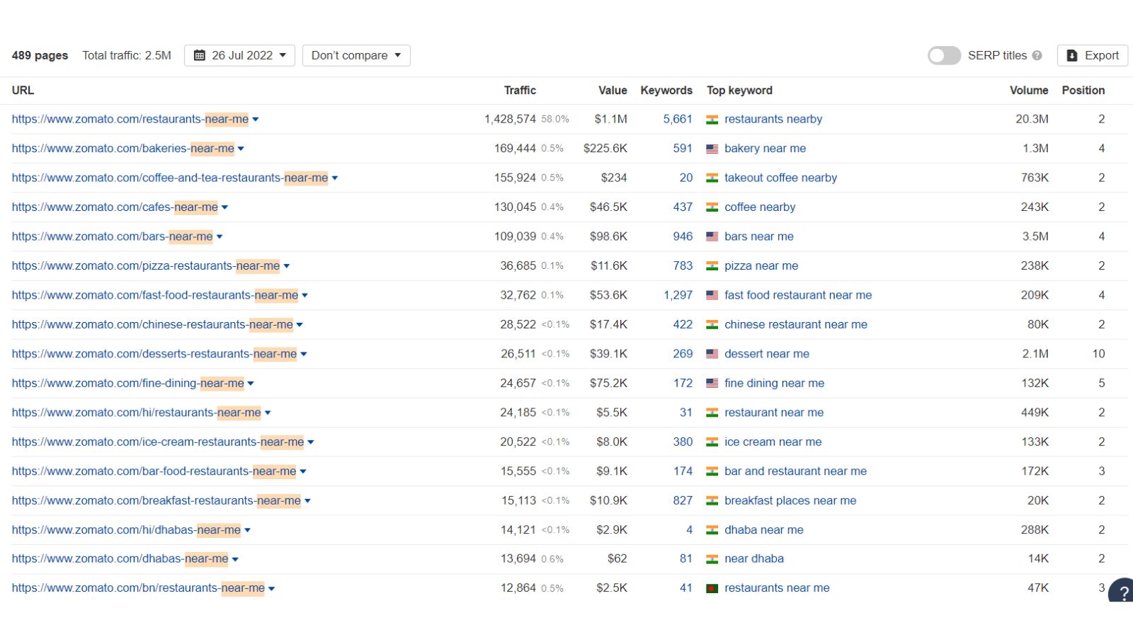Open the fast-food-restaurants-near-me URL
The image size is (1133, 637).
point(155,295)
